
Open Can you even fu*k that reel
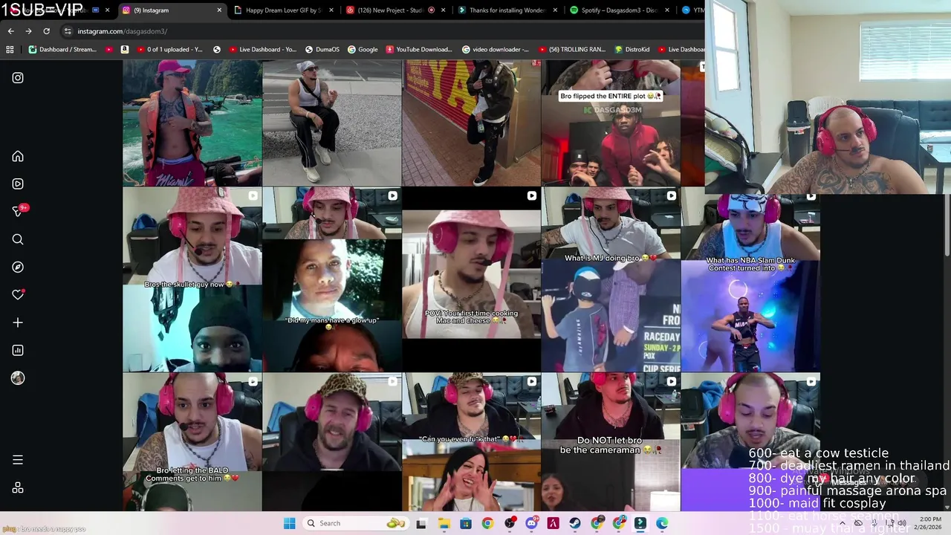(471, 442)
